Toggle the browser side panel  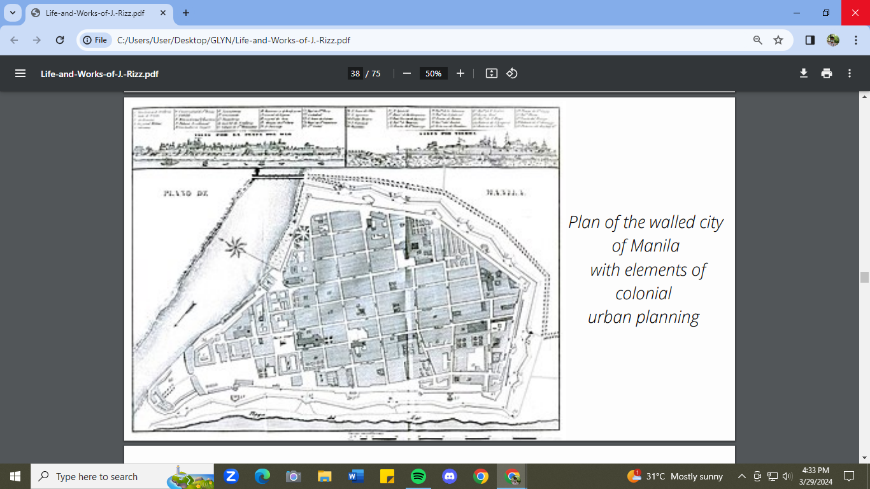tap(810, 40)
